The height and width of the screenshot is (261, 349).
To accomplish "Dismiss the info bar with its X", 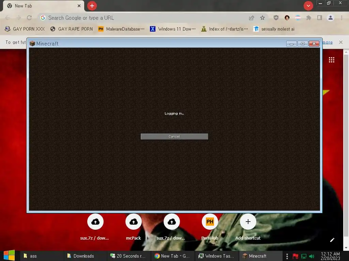I will click(x=341, y=42).
